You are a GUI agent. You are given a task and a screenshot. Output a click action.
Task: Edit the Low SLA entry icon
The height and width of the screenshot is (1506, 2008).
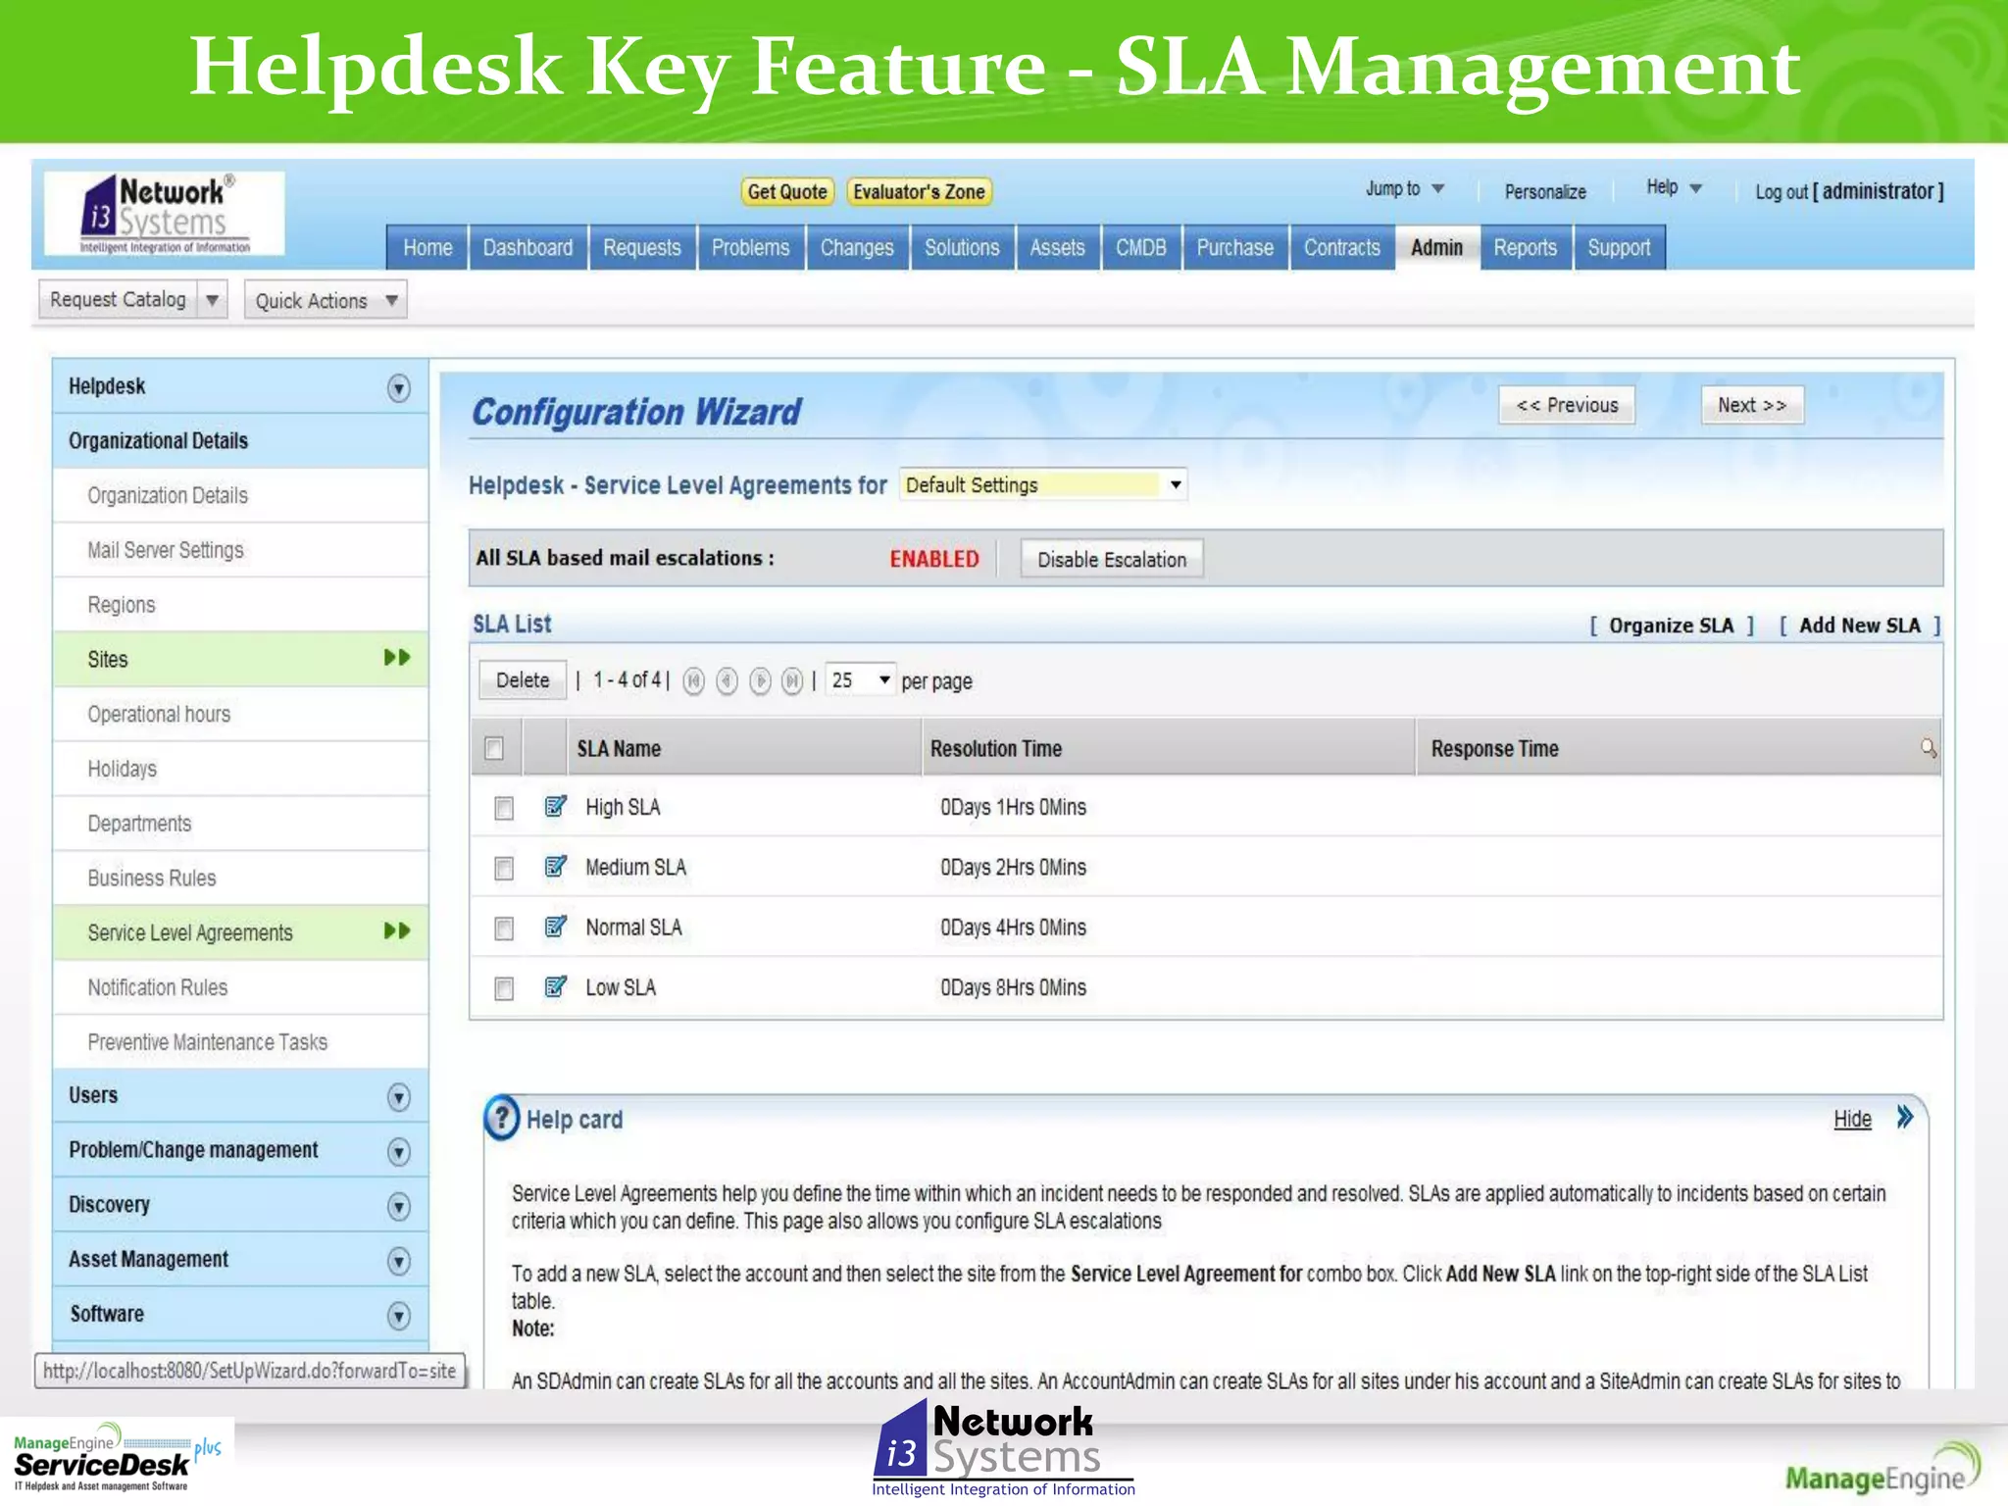[556, 986]
